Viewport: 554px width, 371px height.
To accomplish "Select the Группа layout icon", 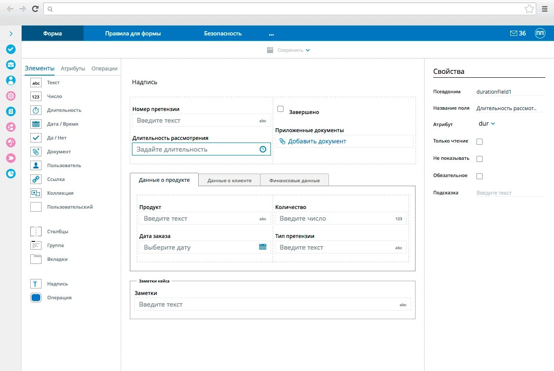I will coord(36,245).
